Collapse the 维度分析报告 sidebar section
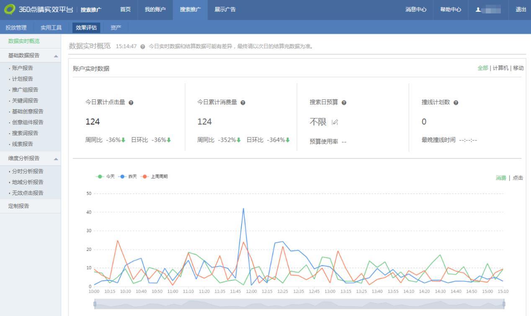This screenshot has width=531, height=316. pos(56,159)
